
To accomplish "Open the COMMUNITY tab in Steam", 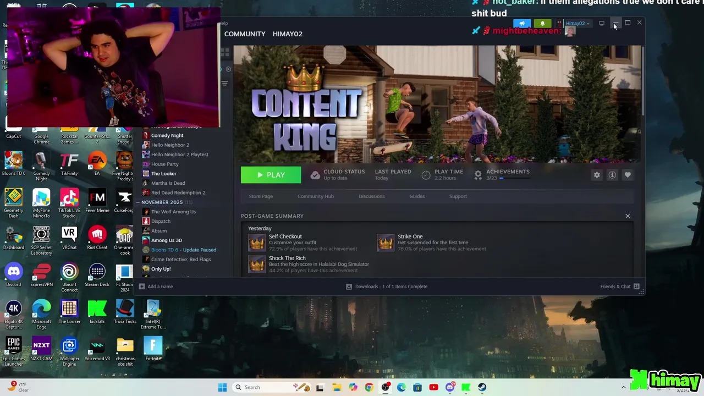I will point(245,34).
